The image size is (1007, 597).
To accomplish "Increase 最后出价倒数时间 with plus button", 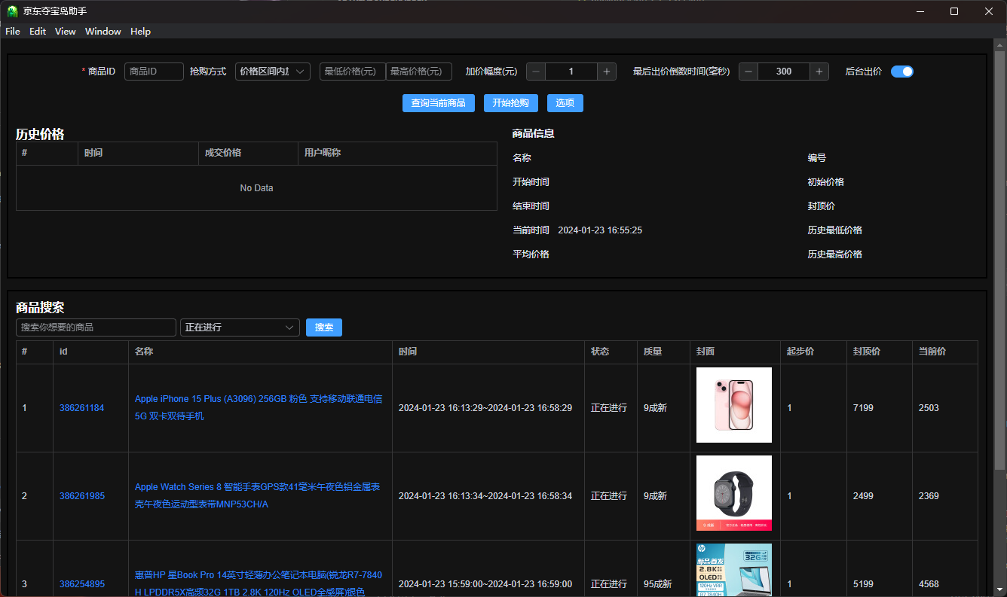I will pyautogui.click(x=819, y=72).
